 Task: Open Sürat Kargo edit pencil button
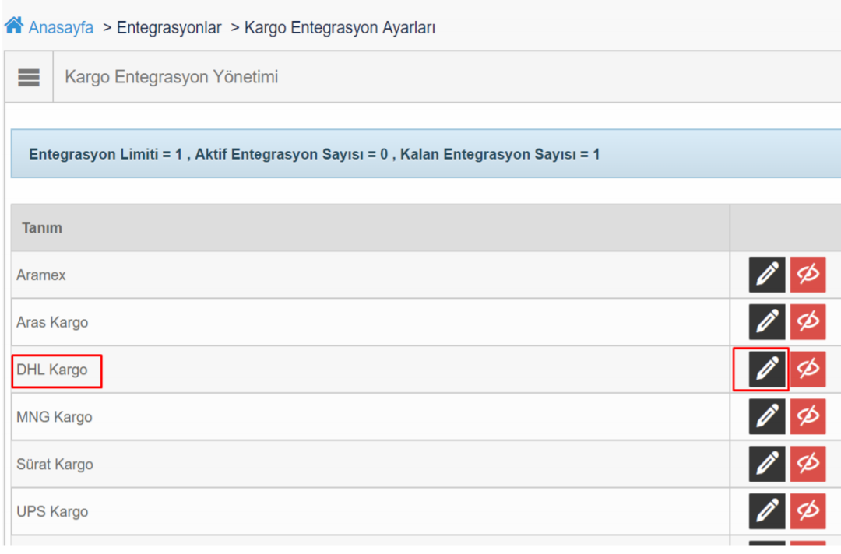pos(767,464)
